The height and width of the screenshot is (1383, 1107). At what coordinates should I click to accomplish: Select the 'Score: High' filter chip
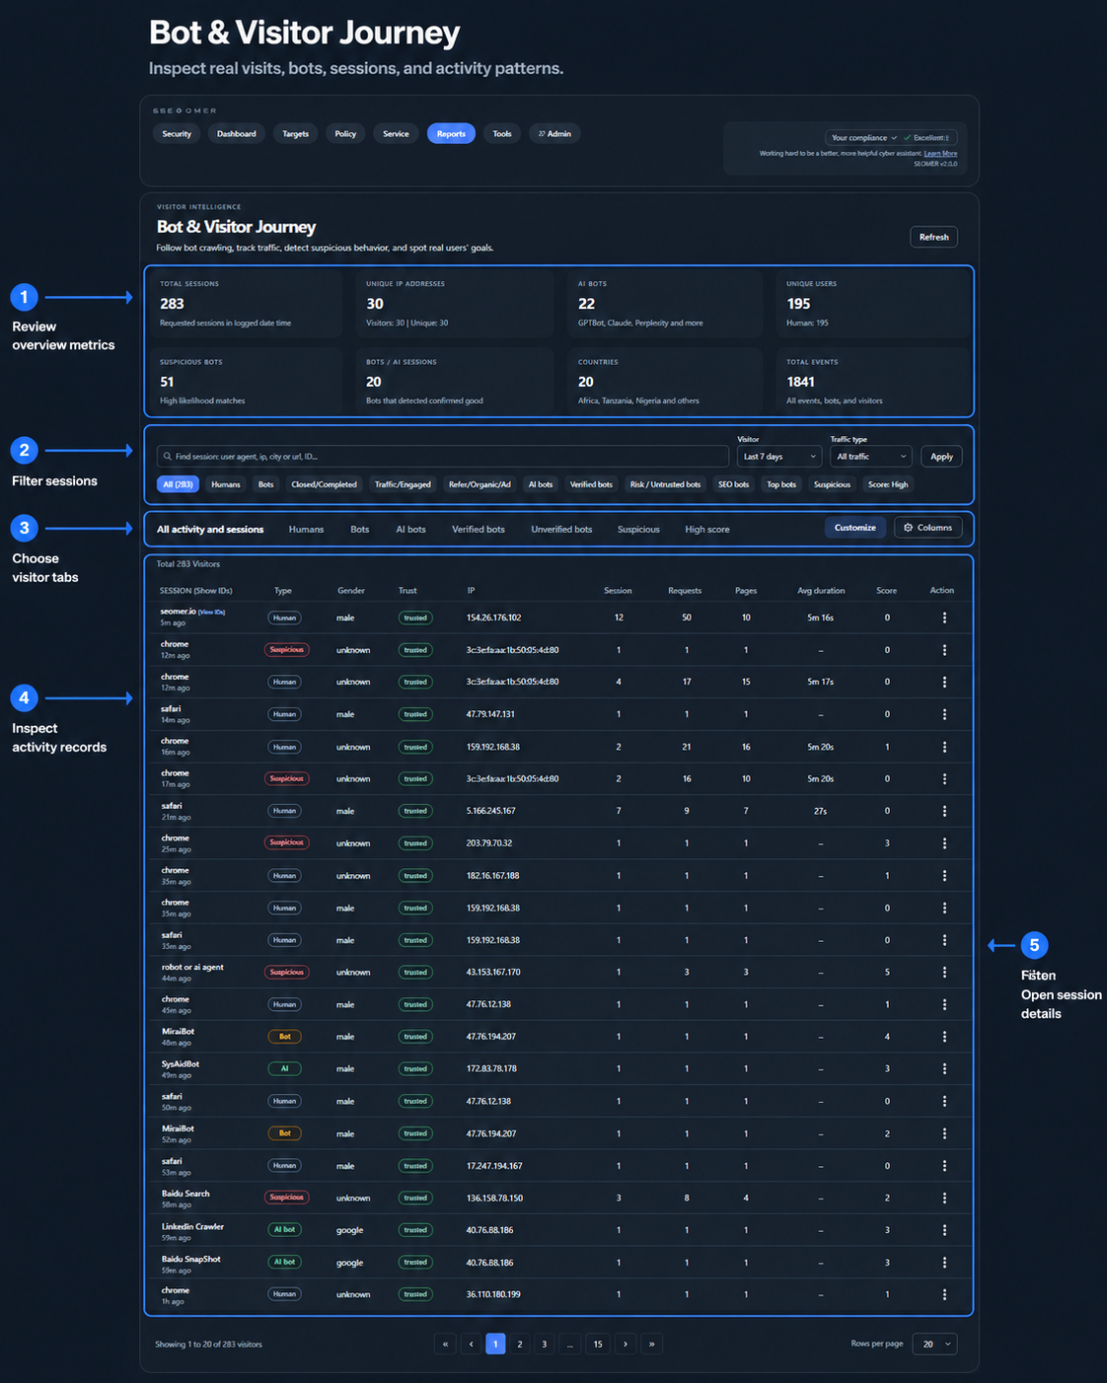coord(888,484)
